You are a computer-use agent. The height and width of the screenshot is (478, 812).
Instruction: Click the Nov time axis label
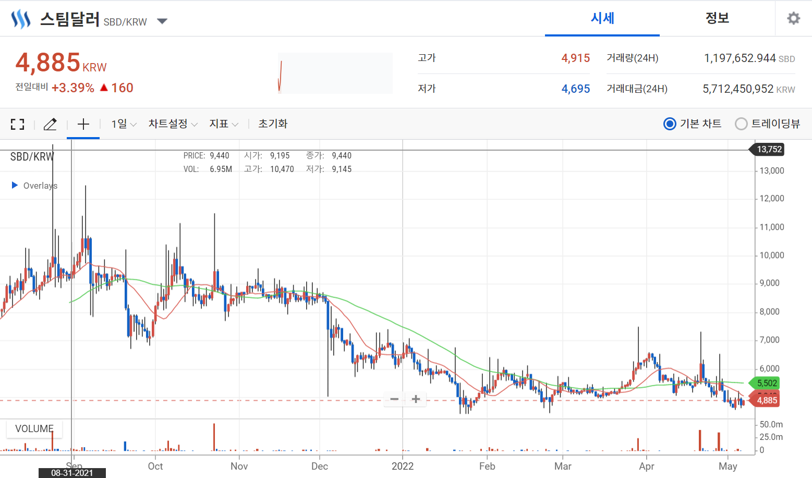point(239,466)
